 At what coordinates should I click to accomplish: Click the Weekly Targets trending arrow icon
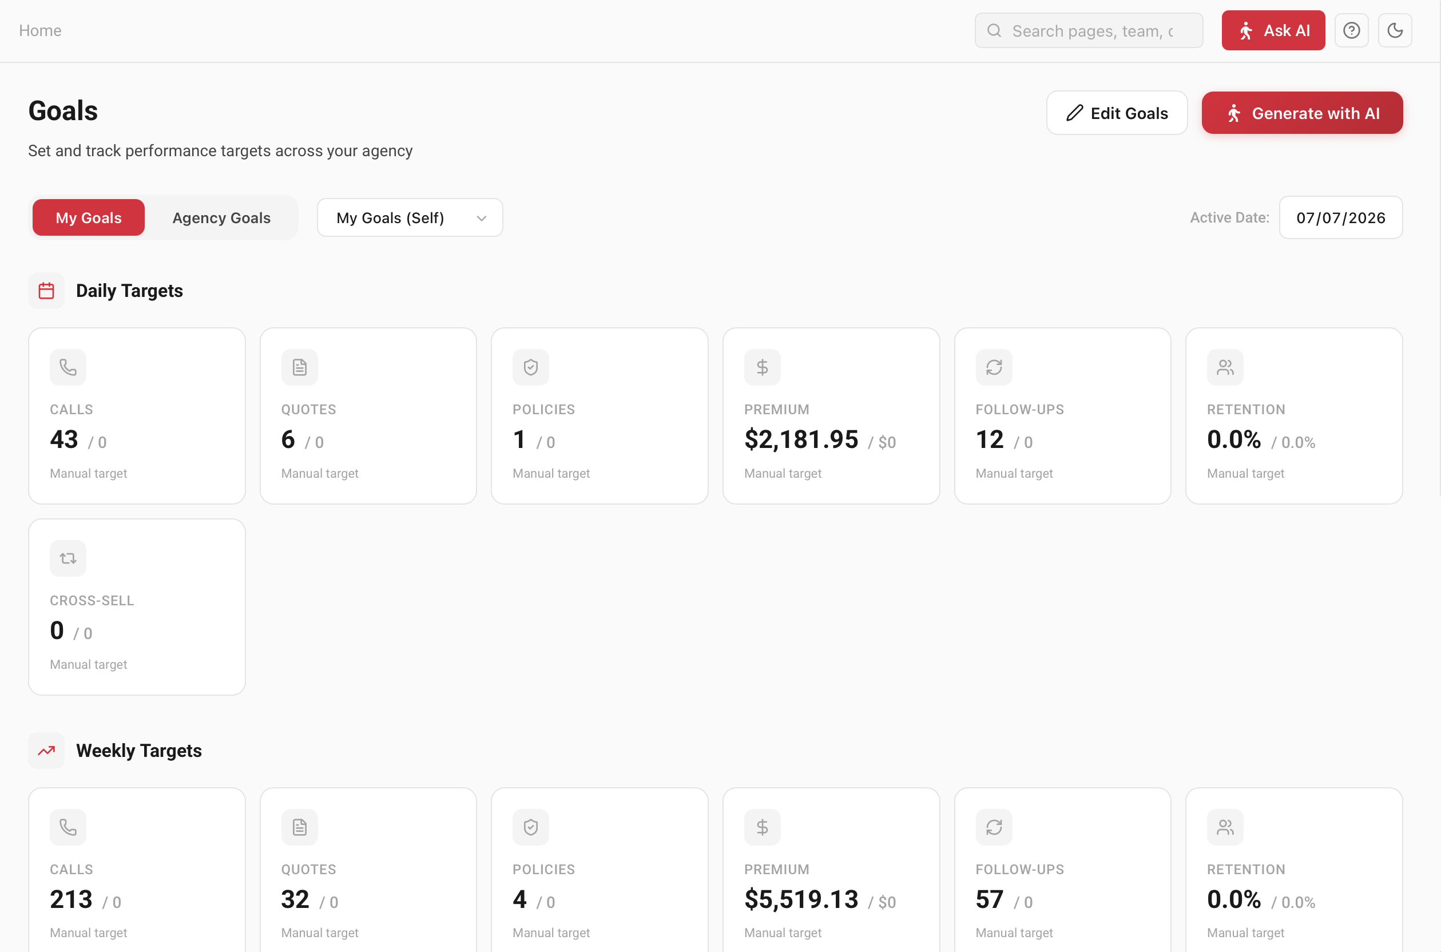click(x=46, y=751)
